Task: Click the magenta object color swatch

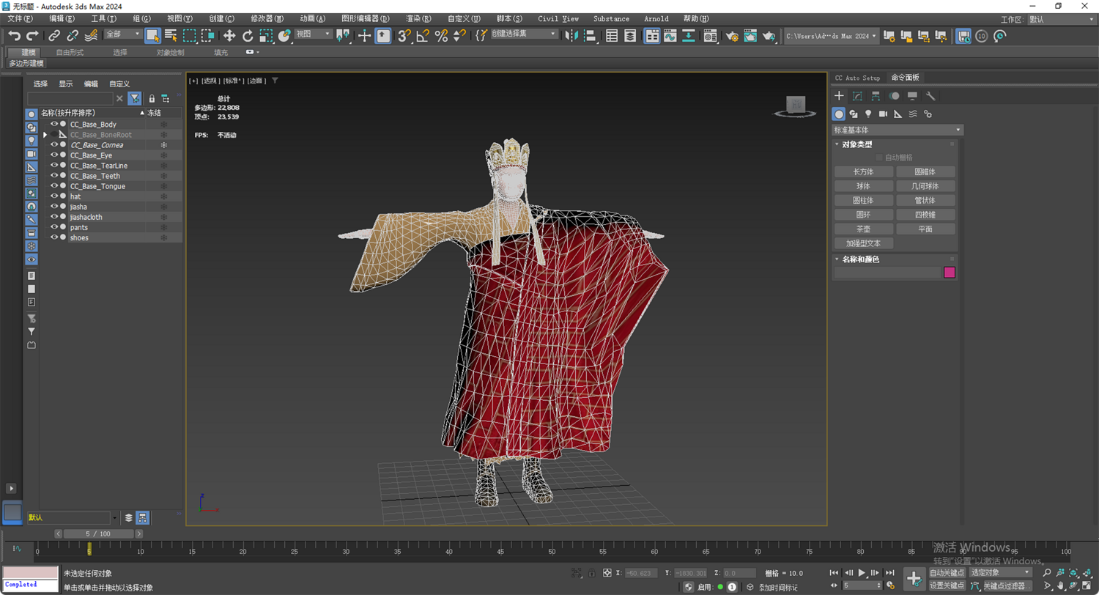Action: tap(950, 273)
